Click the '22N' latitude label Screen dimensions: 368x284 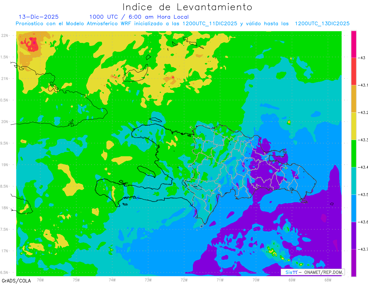(x=5, y=36)
